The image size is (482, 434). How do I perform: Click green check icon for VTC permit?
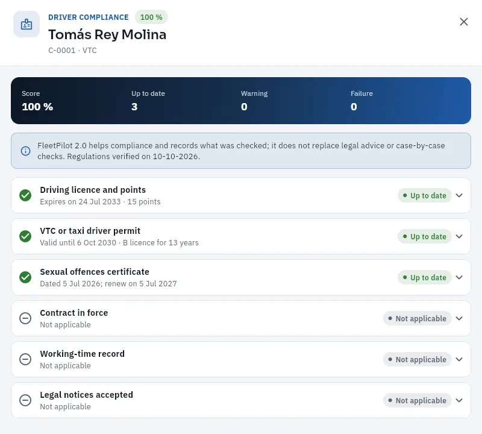(25, 236)
